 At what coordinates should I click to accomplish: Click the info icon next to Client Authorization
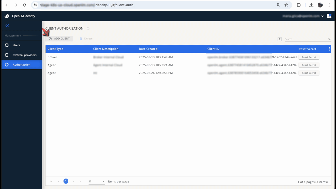click(x=88, y=28)
